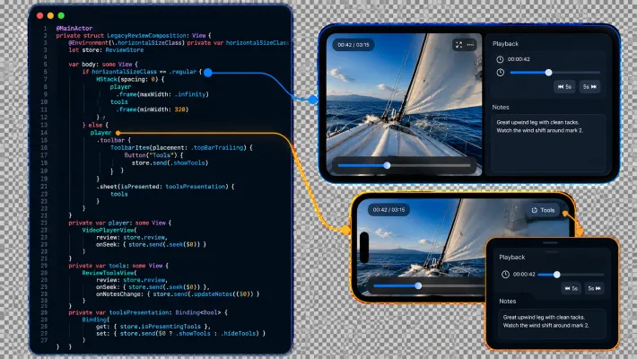Click the yellow minimize dot of the code window
The image size is (637, 359).
click(x=50, y=15)
